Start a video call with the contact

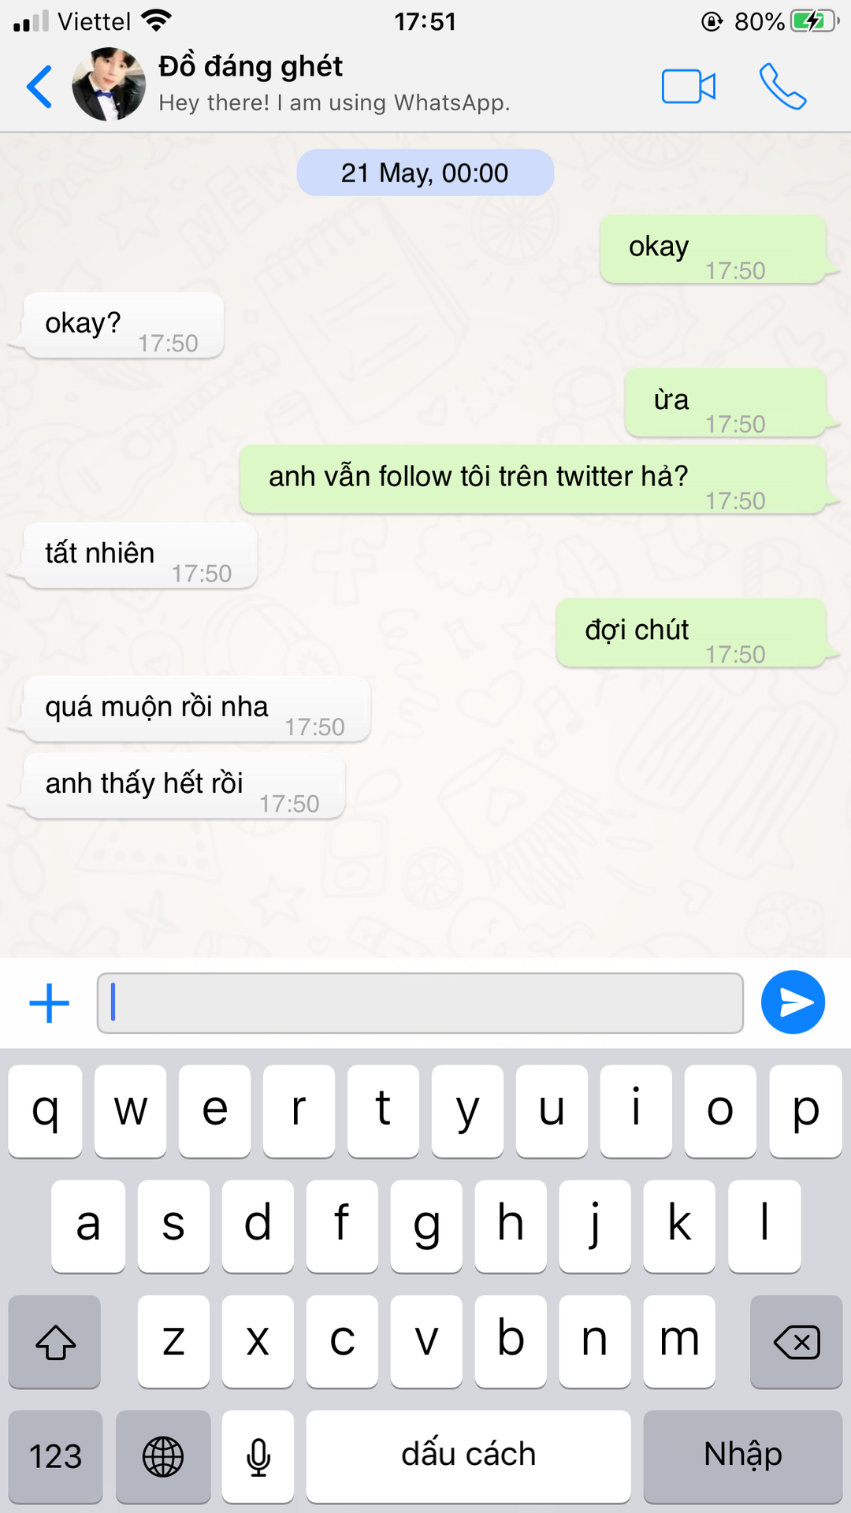click(x=688, y=87)
